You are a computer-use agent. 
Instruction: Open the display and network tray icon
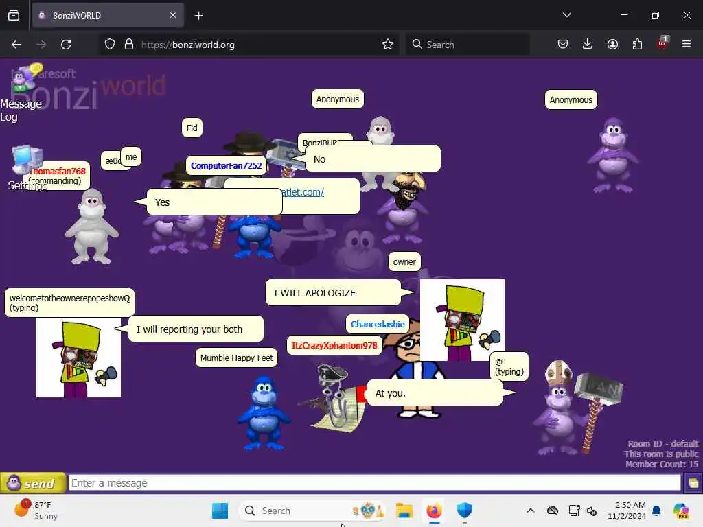[x=575, y=511]
